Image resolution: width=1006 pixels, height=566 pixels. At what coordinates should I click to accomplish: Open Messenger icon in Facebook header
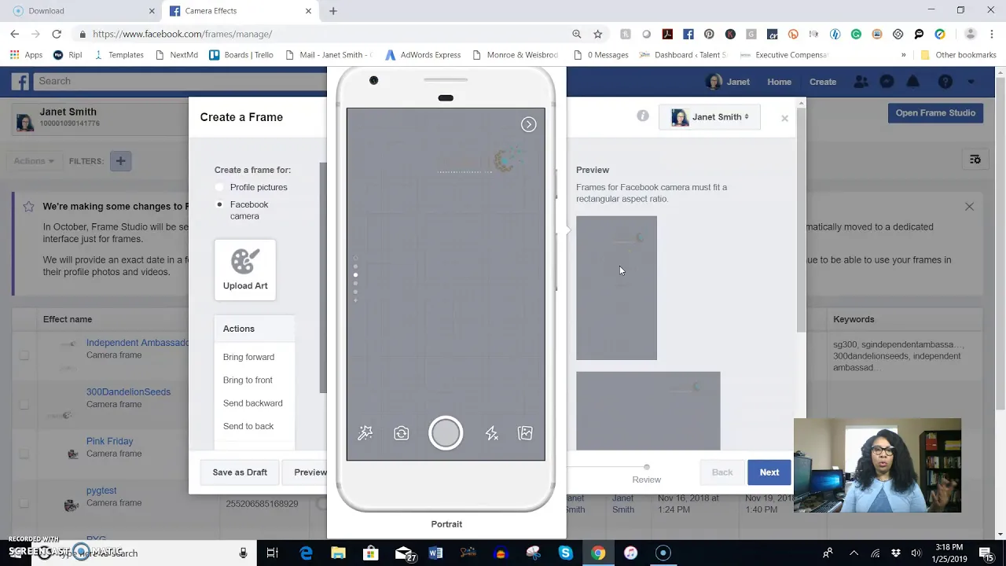click(x=887, y=82)
